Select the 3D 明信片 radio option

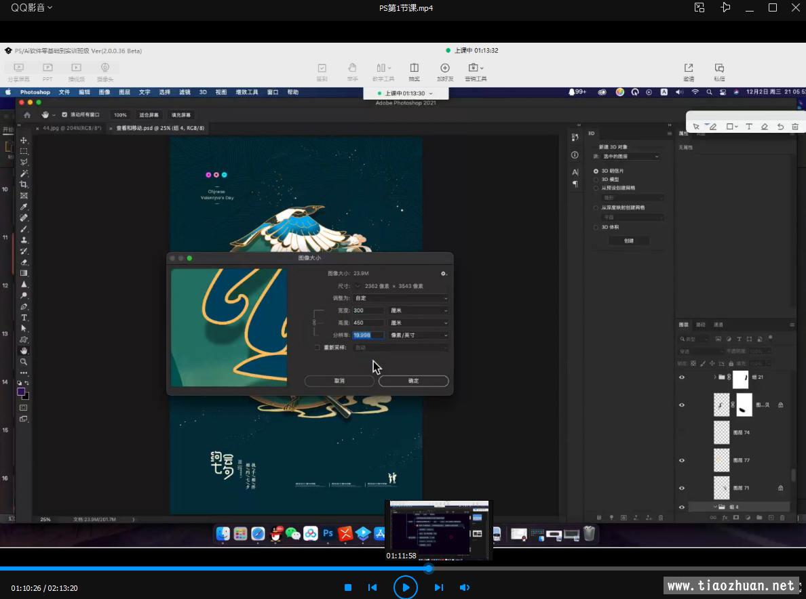coord(596,171)
